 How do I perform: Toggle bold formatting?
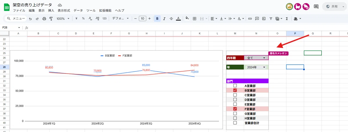(x=157, y=18)
